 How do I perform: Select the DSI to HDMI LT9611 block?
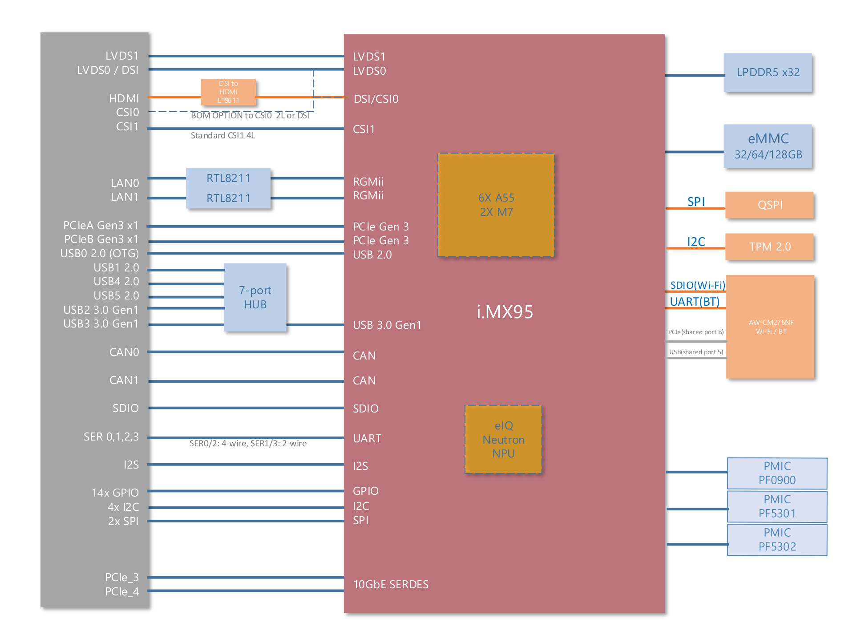228,92
